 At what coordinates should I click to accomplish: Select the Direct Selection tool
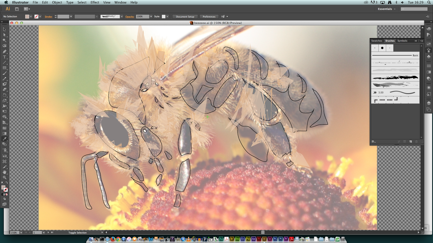click(4, 35)
